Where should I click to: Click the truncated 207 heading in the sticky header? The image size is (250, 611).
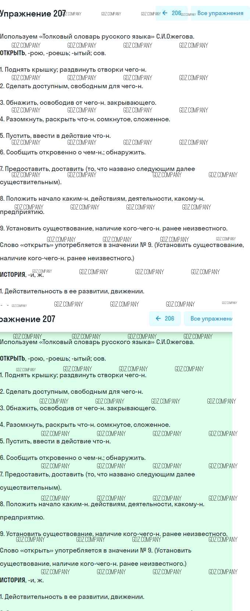coord(28,319)
